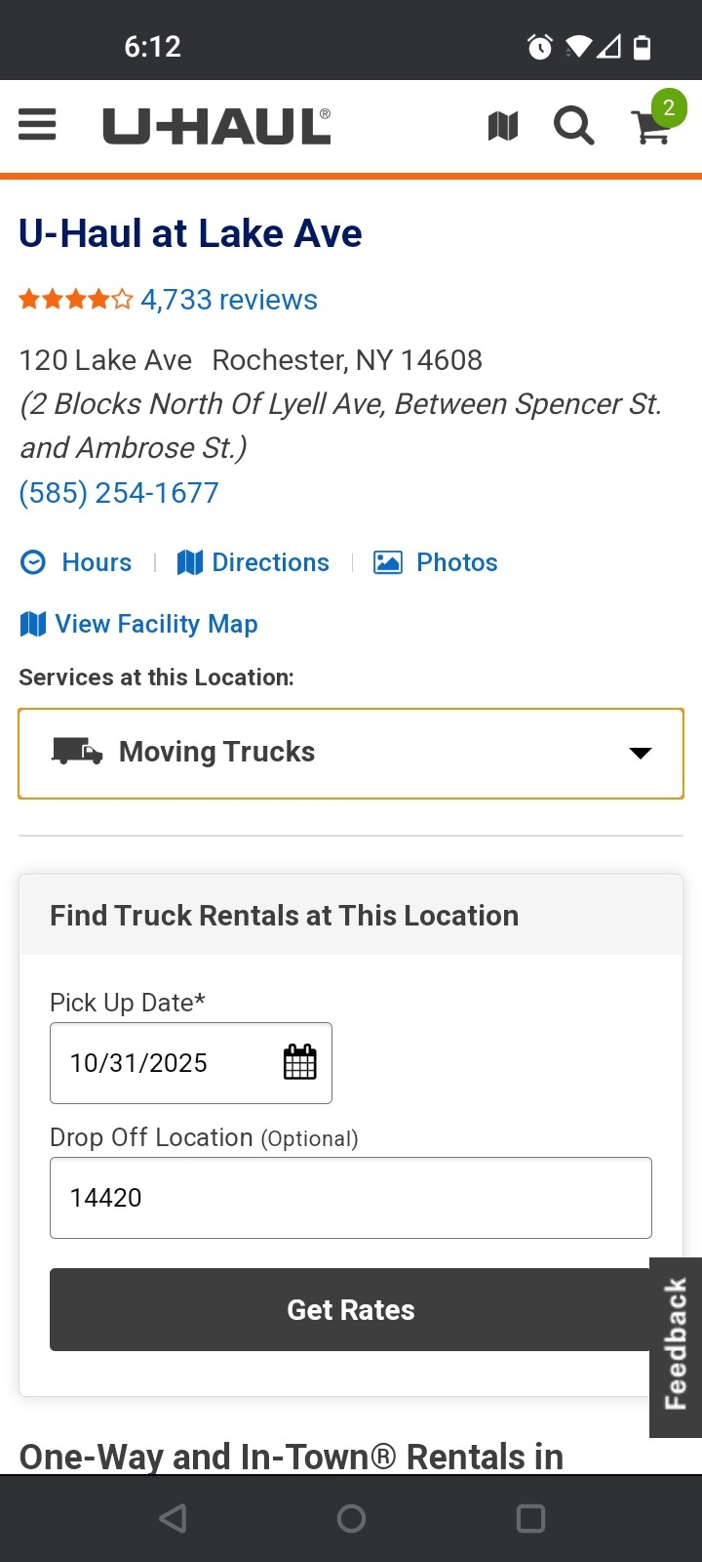Expand the Moving Trucks services dropdown
The width and height of the screenshot is (702, 1562).
tap(351, 753)
